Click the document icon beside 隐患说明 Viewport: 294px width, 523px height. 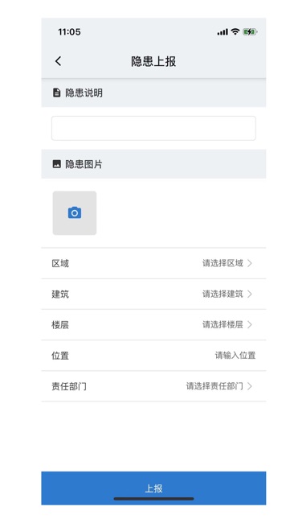click(x=56, y=93)
